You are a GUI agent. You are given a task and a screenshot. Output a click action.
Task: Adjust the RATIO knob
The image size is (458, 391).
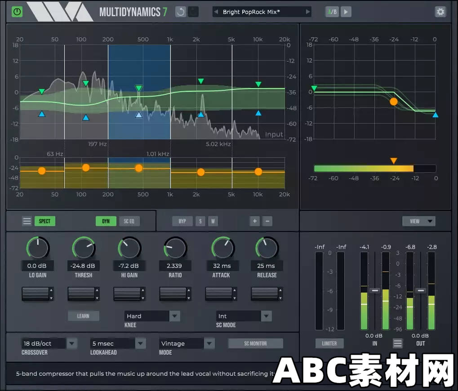click(175, 246)
